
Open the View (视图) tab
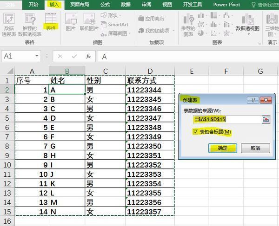(167, 5)
